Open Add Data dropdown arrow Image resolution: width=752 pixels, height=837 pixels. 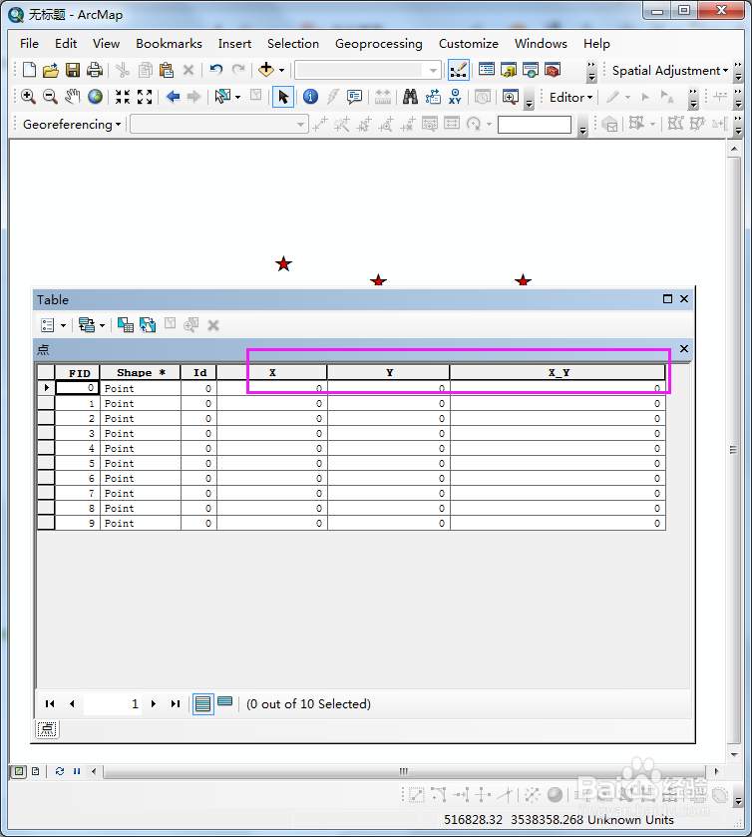coord(282,70)
